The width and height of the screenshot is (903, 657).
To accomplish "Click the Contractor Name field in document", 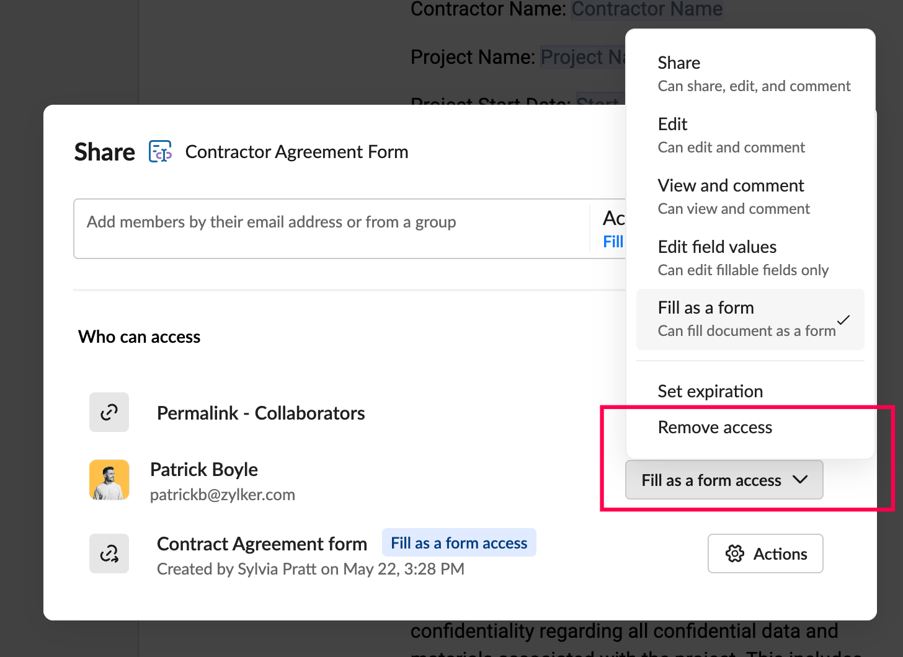I will tap(647, 9).
